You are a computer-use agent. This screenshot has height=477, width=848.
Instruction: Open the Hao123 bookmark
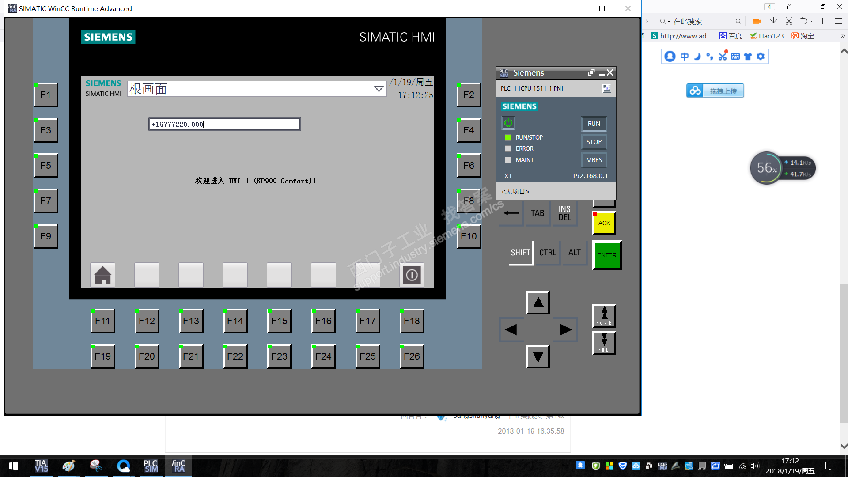point(766,36)
